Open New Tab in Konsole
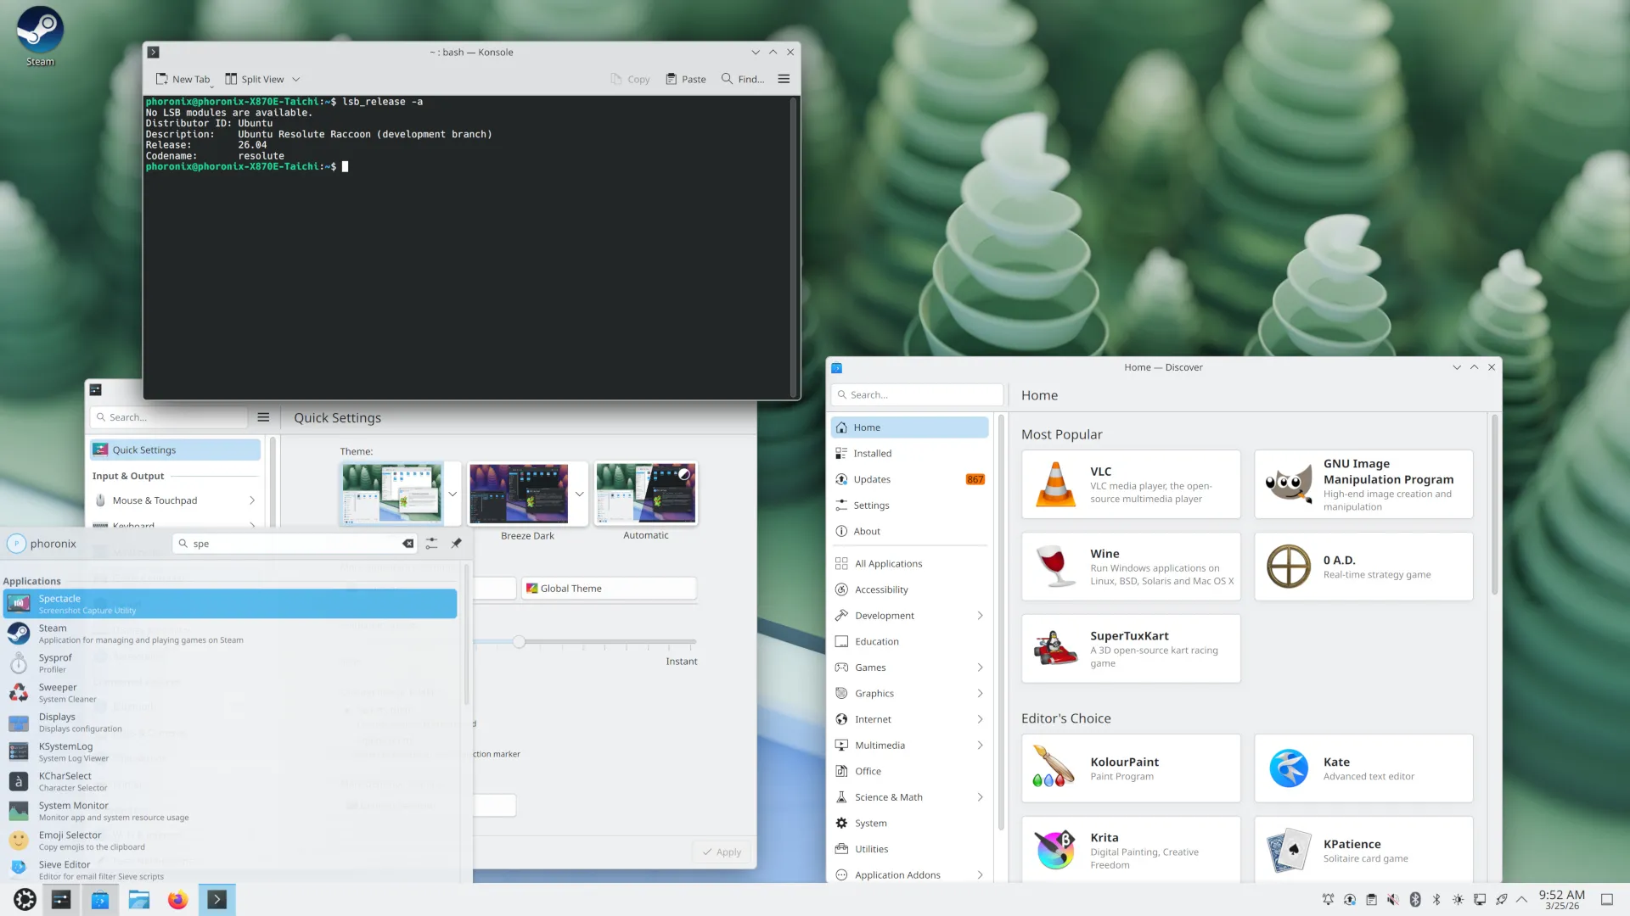The width and height of the screenshot is (1630, 916). (x=183, y=79)
